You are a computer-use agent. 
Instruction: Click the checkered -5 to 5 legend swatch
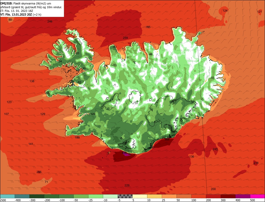pyautogui.click(x=125, y=196)
